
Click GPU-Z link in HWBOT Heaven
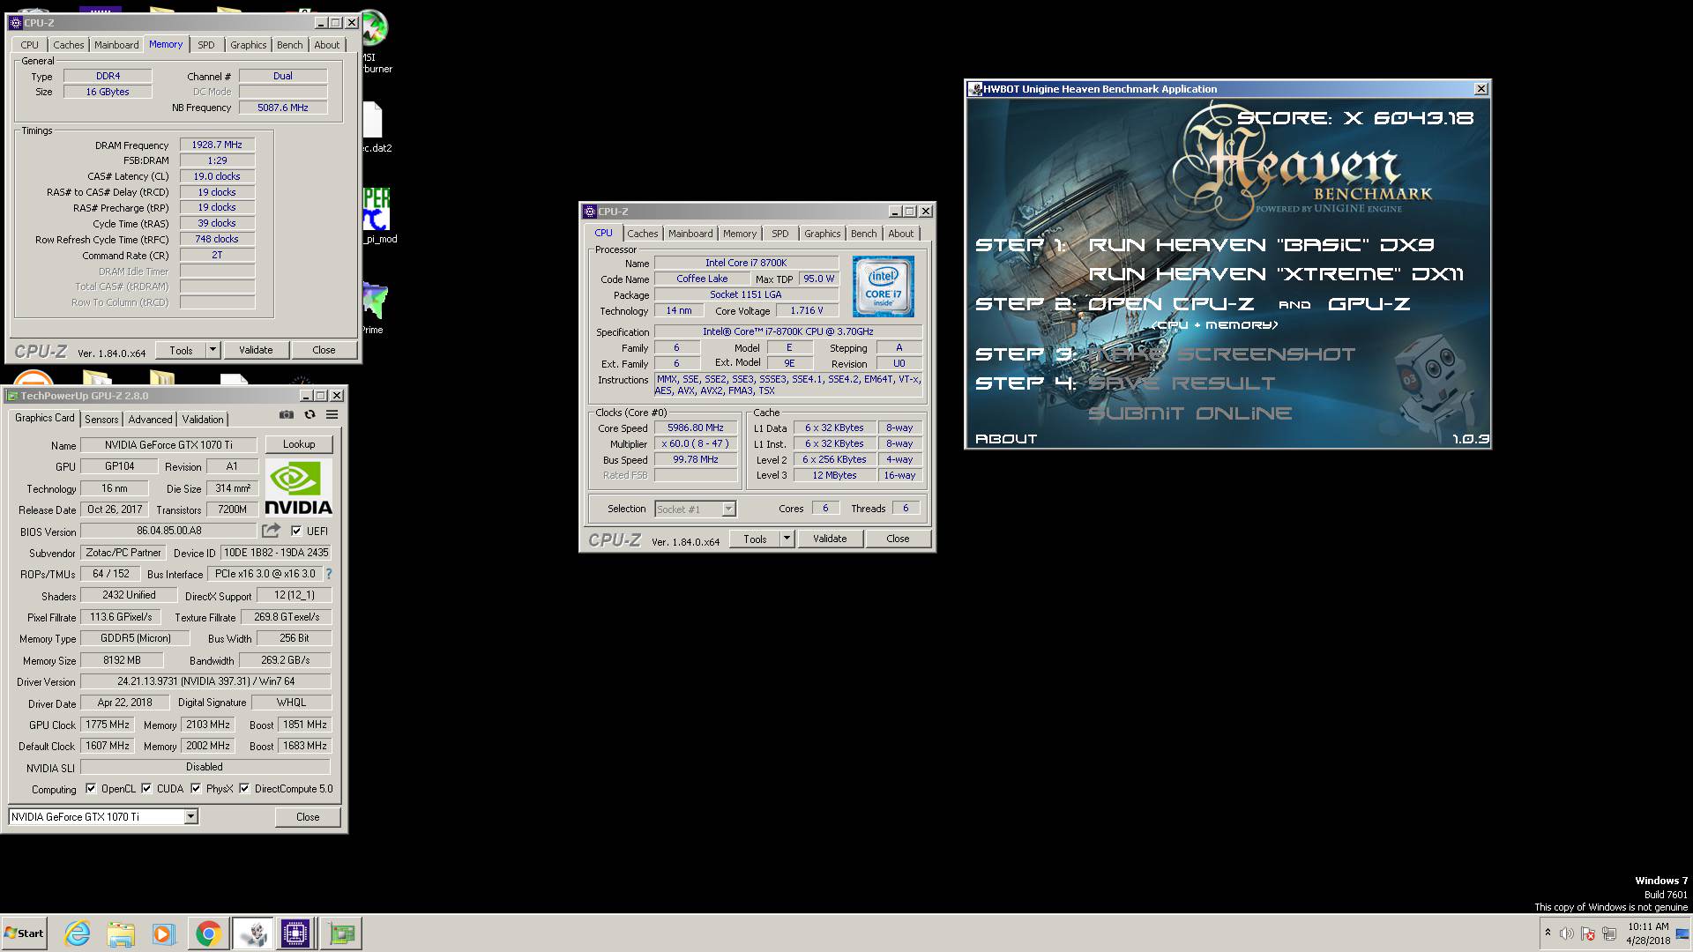(1369, 304)
